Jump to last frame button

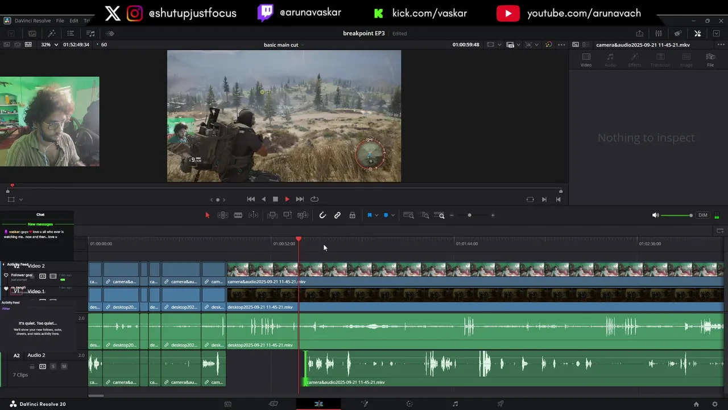click(x=300, y=199)
